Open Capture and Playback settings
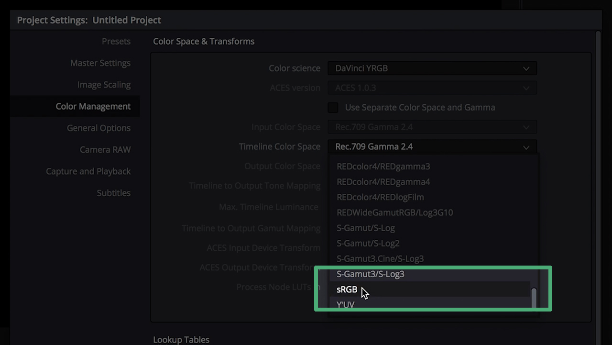This screenshot has height=345, width=612. 88,171
